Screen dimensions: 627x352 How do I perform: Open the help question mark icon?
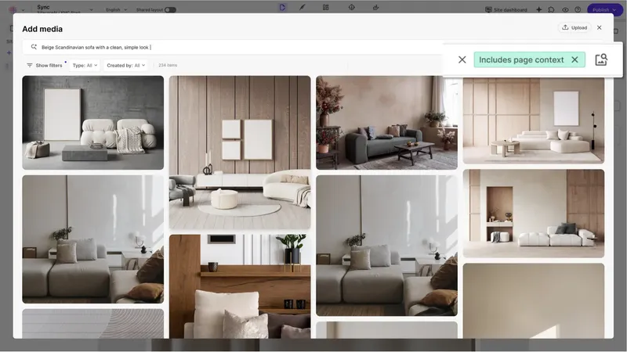[x=578, y=9]
